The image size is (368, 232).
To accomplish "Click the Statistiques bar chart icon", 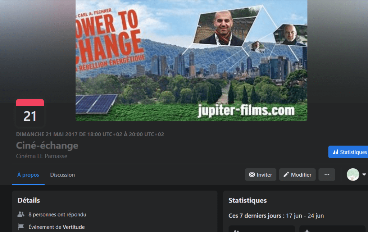I will (335, 152).
